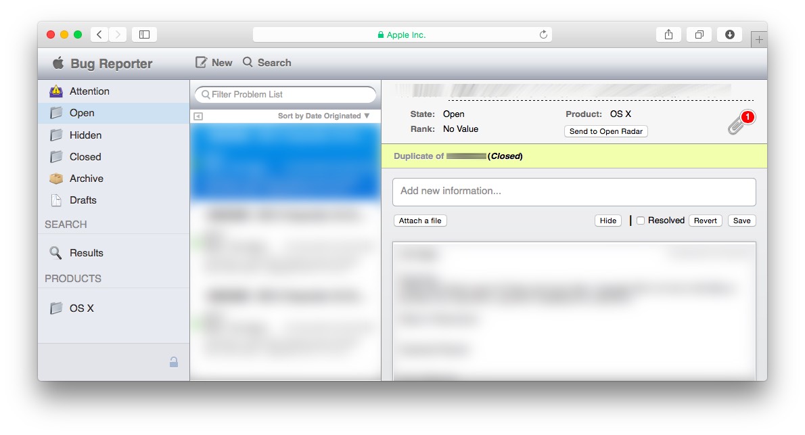Image resolution: width=805 pixels, height=435 pixels.
Task: Select the Hidden folder icon
Action: 56,135
